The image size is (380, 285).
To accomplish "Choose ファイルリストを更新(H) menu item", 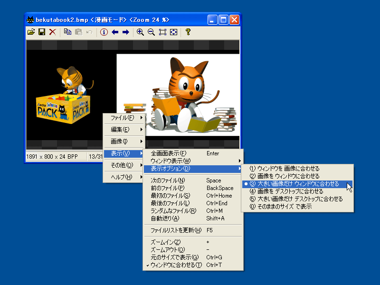I will (193, 230).
